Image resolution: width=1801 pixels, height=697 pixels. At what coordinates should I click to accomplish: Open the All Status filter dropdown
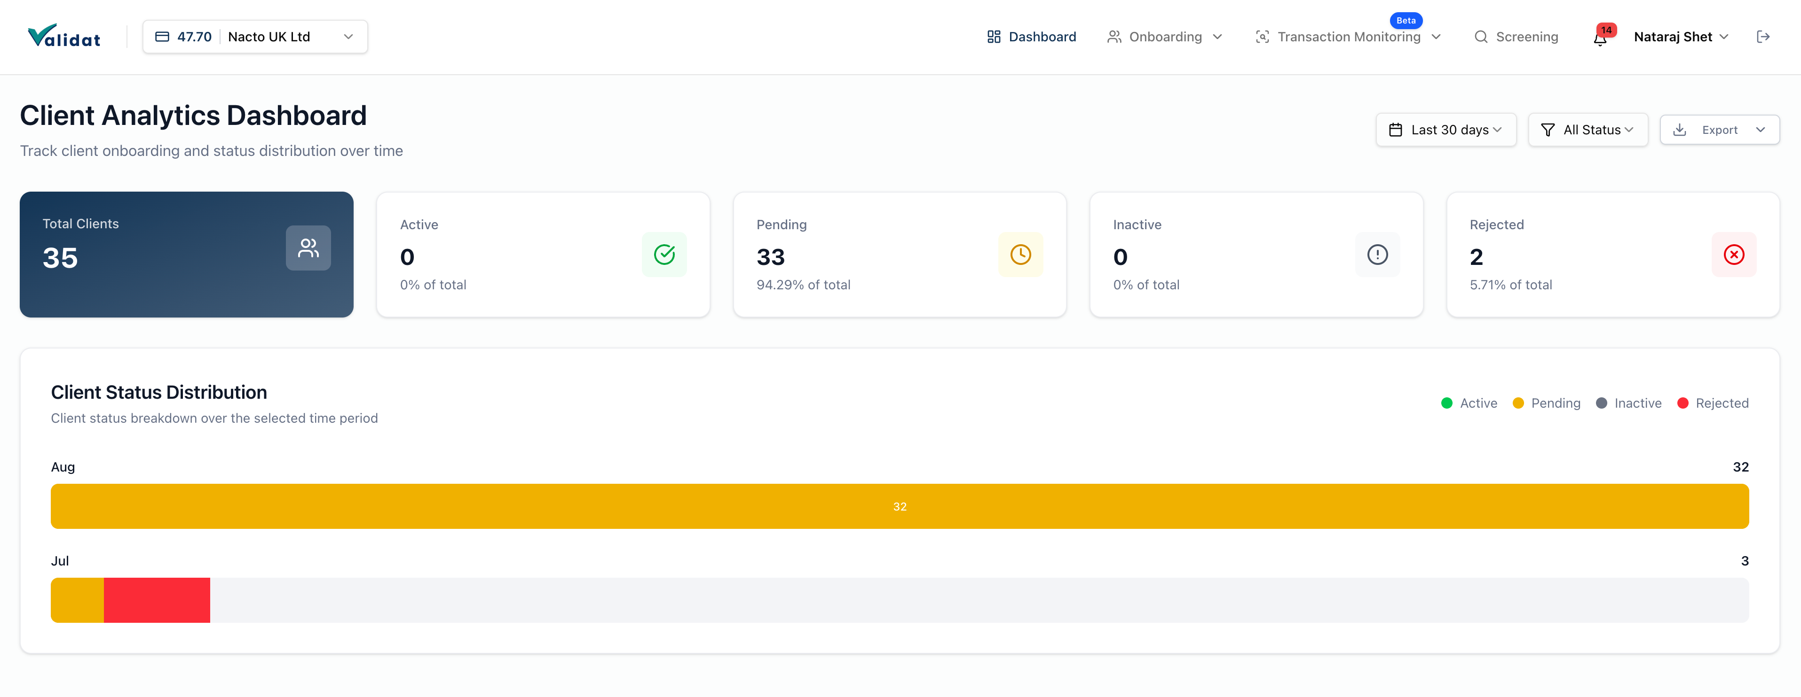pyautogui.click(x=1588, y=130)
